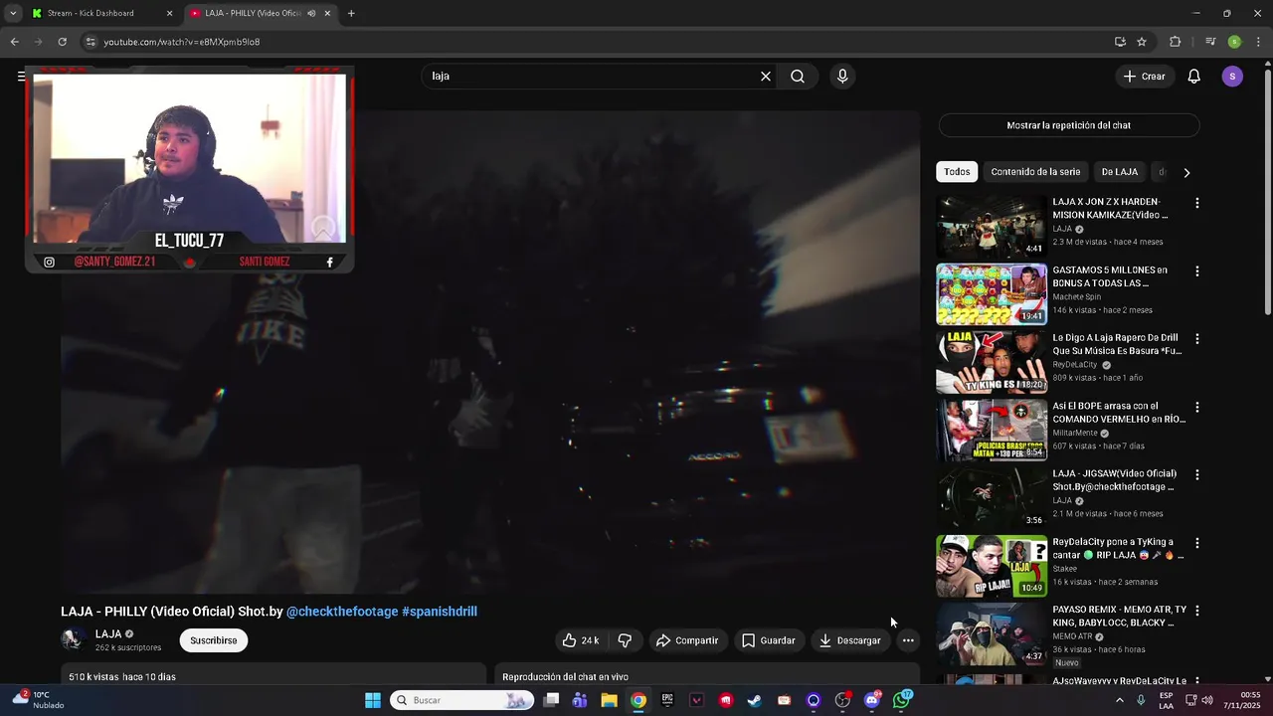Open PAYASO REMIX video thumbnail
The image size is (1273, 716).
click(992, 634)
